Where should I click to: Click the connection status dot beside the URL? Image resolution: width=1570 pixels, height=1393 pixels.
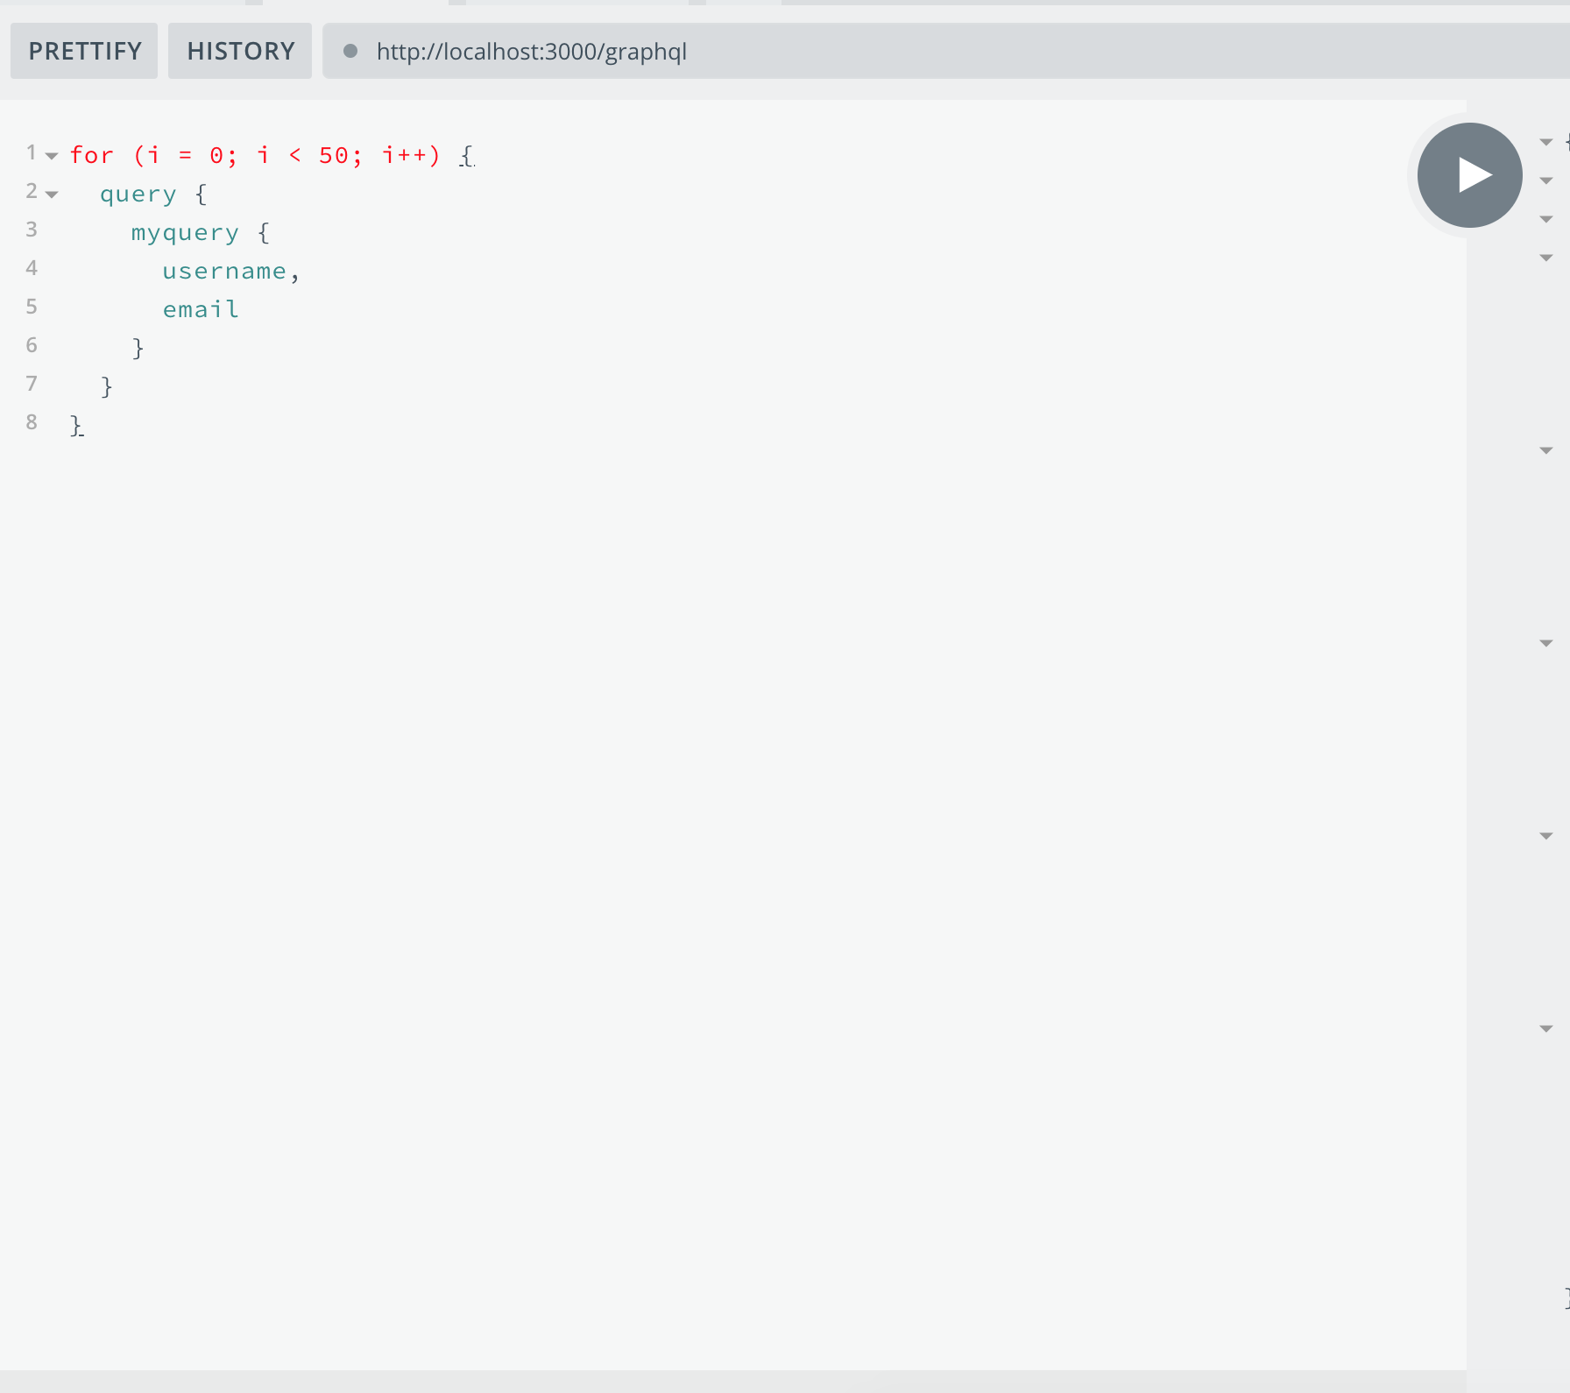coord(353,52)
